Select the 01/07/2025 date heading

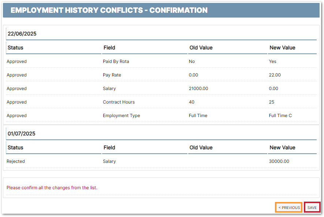[22, 134]
